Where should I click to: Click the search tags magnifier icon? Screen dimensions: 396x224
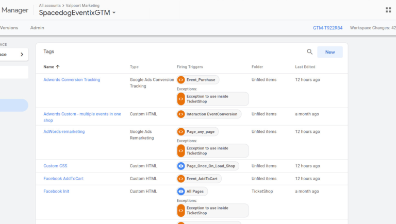pos(310,52)
